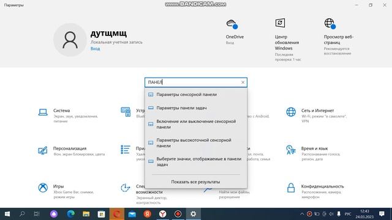This screenshot has width=392, height=220.
Task: Open Yandex Browser from the taskbar
Action: coord(162,214)
